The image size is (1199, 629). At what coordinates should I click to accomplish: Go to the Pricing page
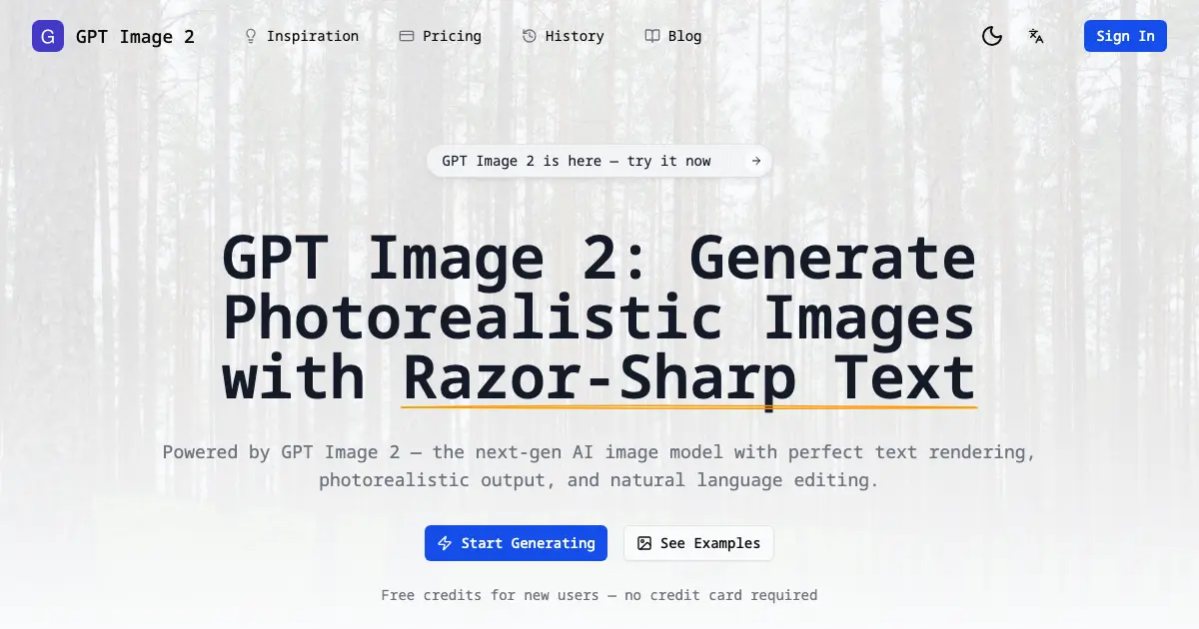pos(441,36)
